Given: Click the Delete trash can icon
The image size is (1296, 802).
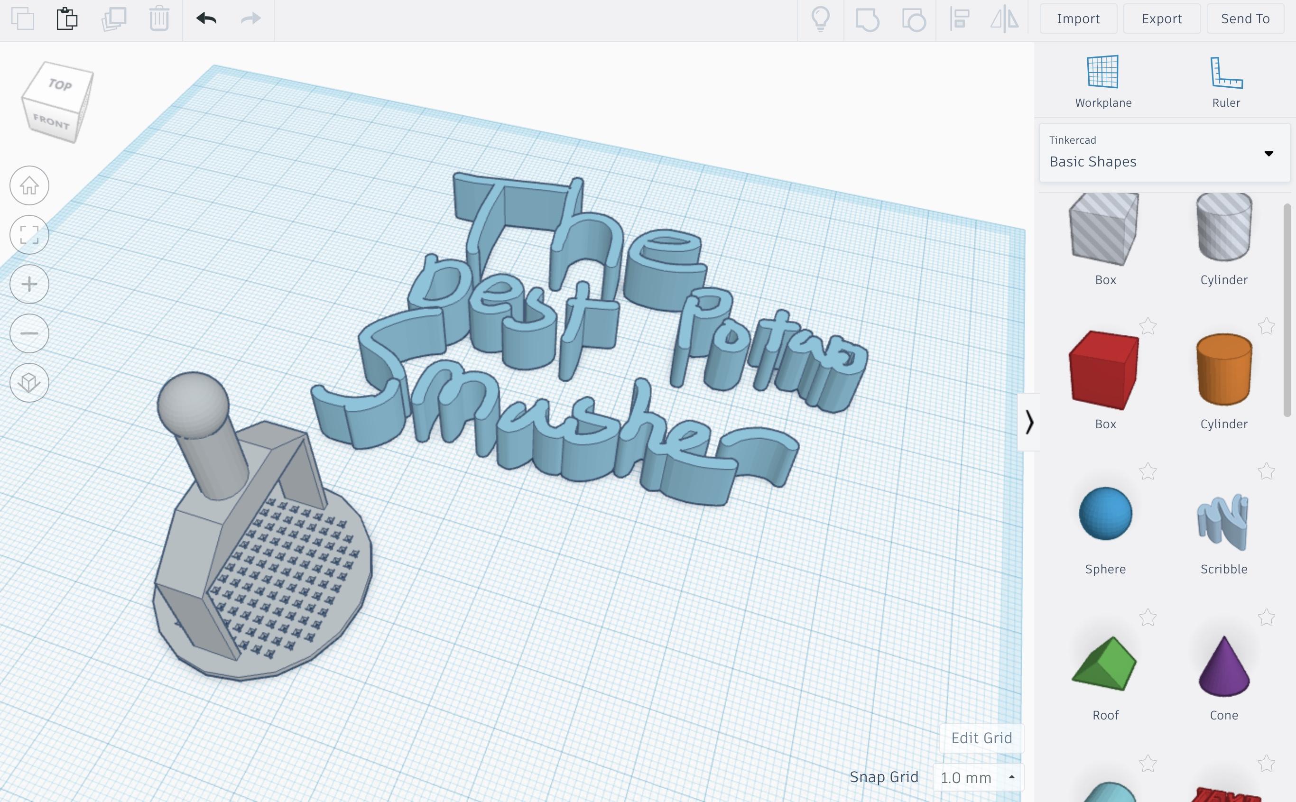Looking at the screenshot, I should coord(159,18).
